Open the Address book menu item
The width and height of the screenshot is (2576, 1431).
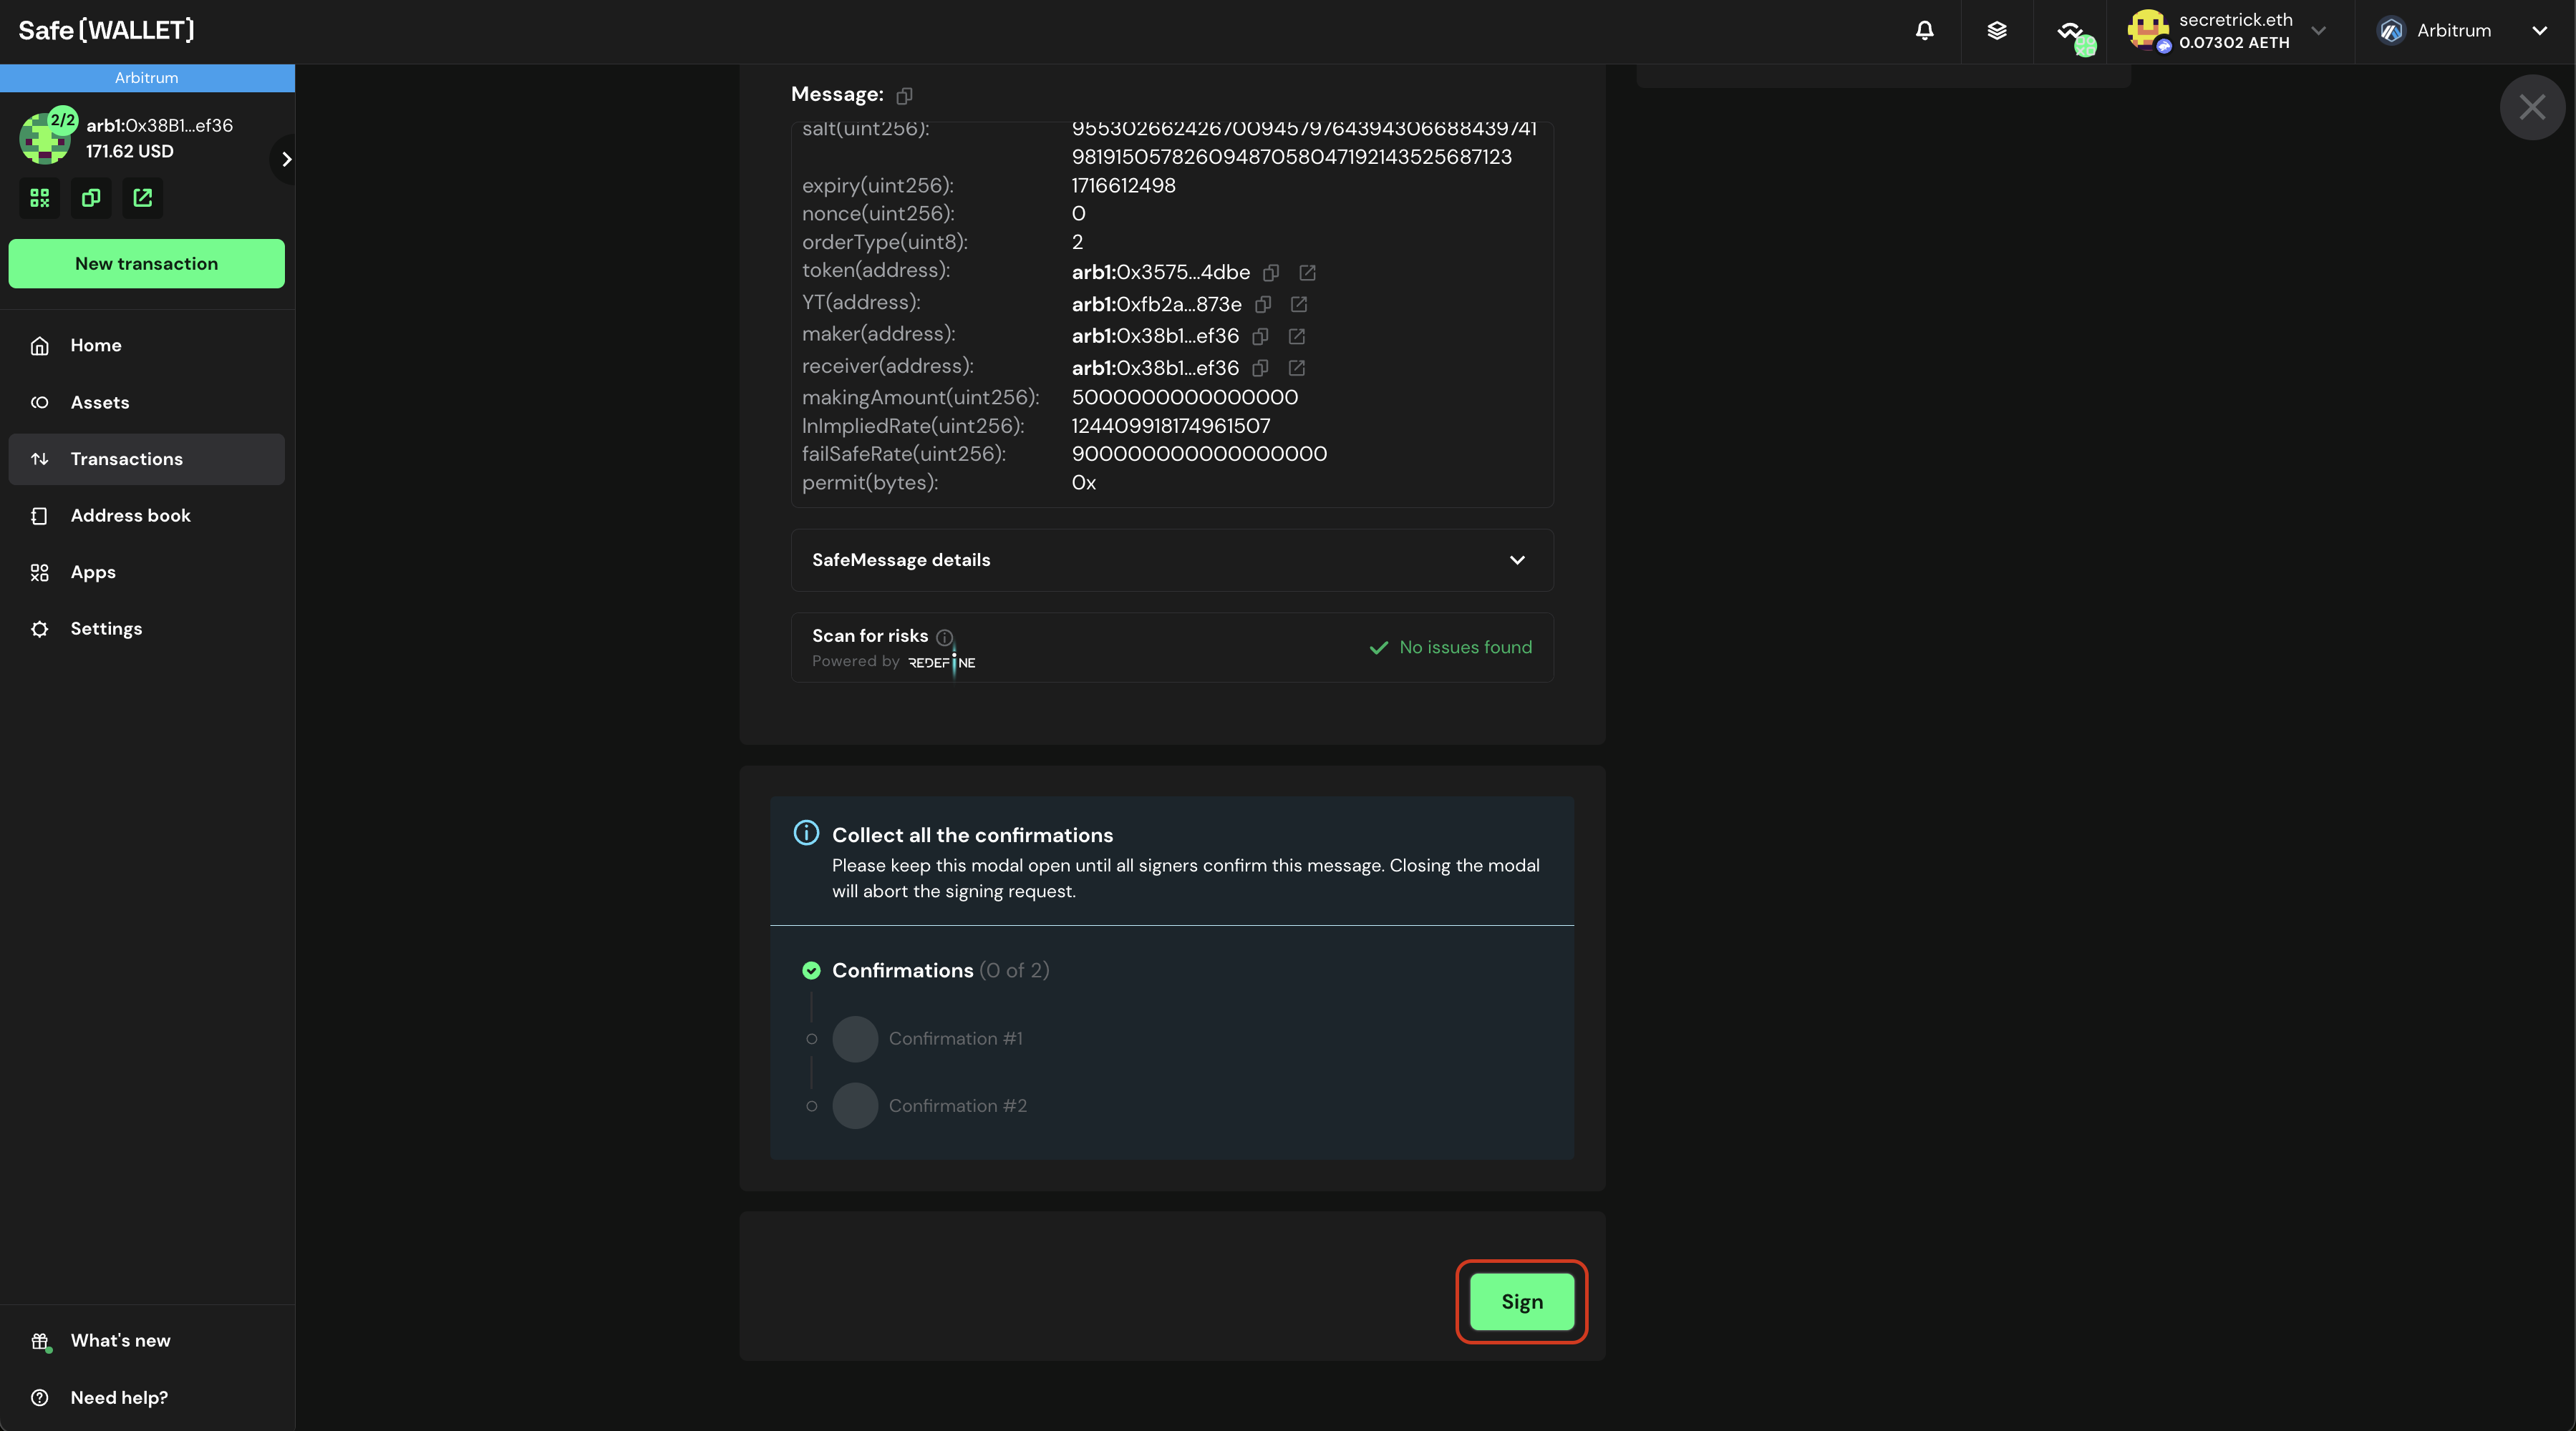(x=130, y=516)
